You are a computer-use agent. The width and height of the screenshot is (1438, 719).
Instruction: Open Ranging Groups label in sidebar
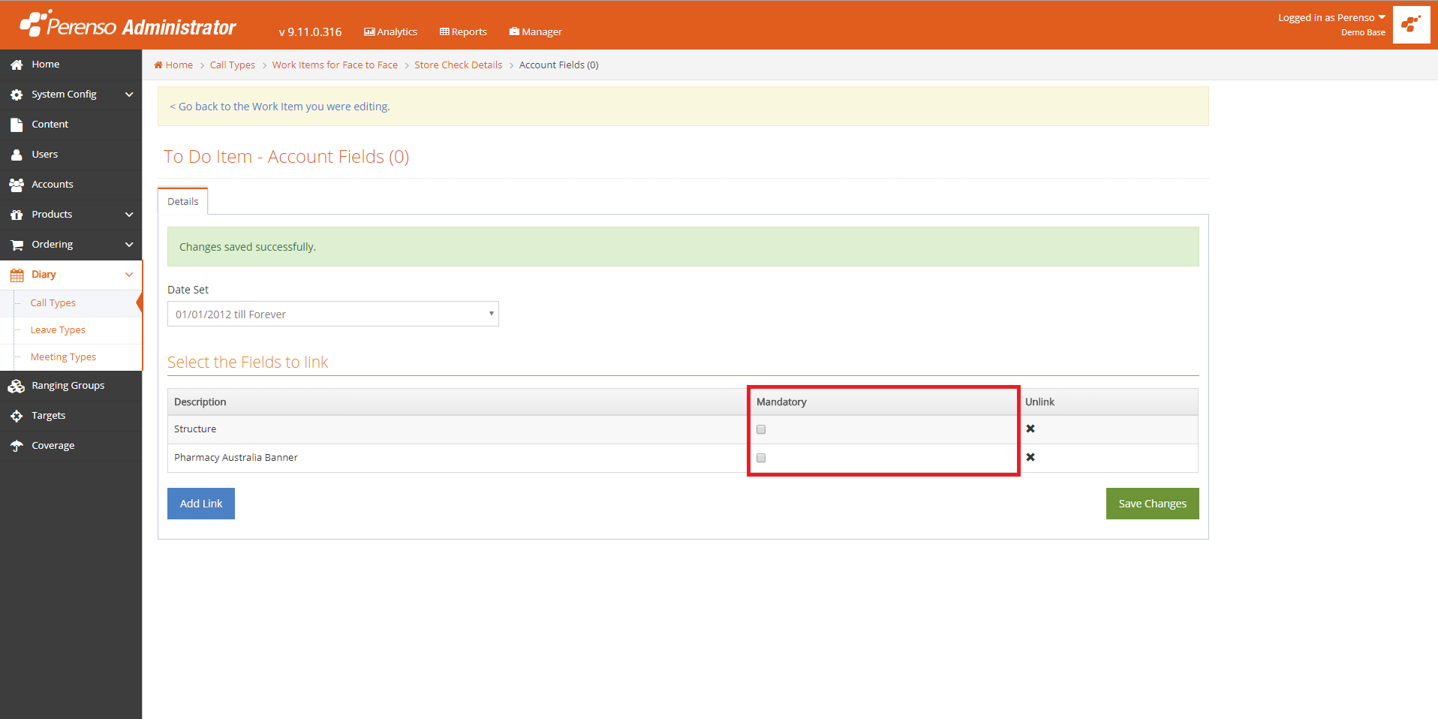click(68, 386)
